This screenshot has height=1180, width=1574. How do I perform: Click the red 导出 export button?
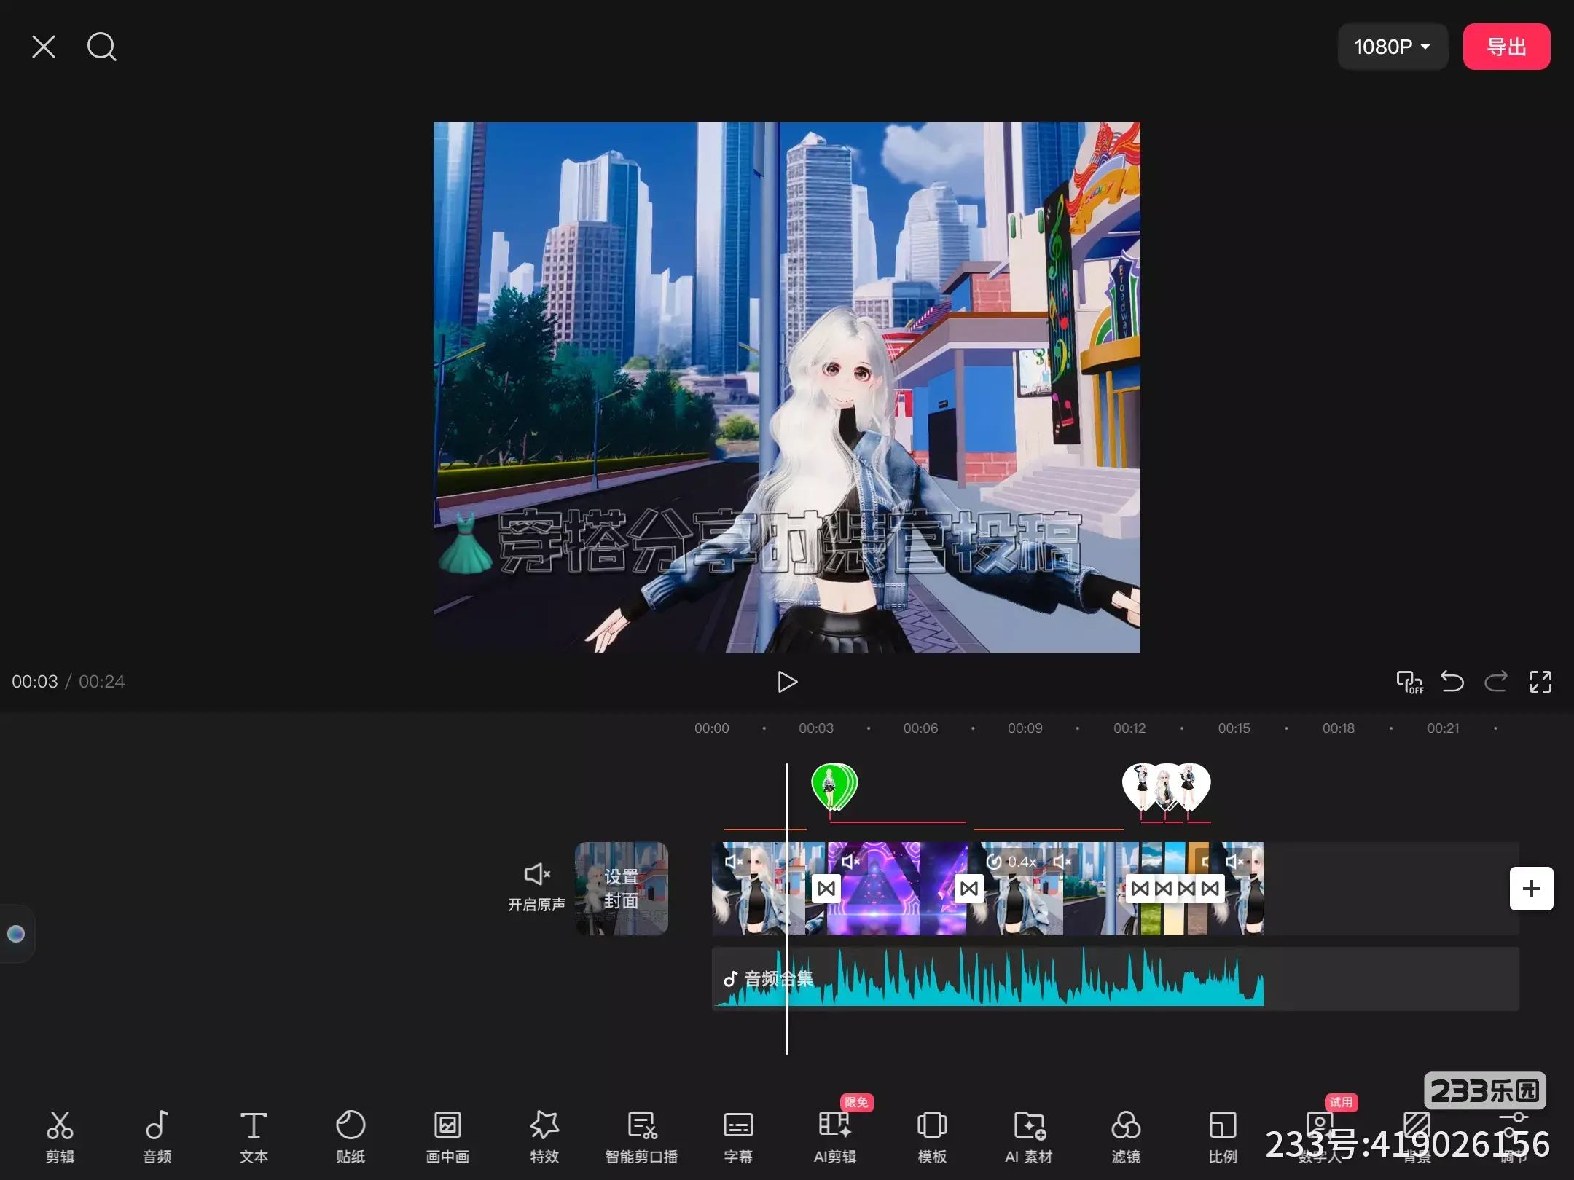(1506, 47)
